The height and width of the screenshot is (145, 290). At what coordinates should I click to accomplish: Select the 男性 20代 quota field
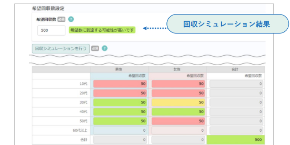[120, 93]
